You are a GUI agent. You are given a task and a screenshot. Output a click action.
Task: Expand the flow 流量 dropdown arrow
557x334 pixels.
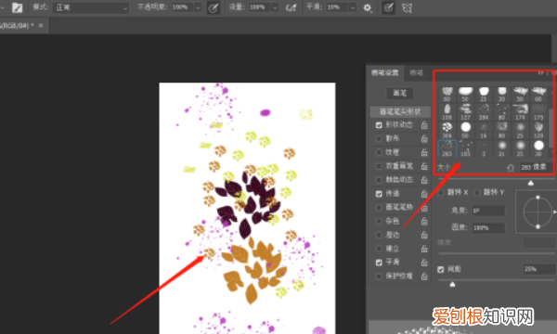click(276, 7)
